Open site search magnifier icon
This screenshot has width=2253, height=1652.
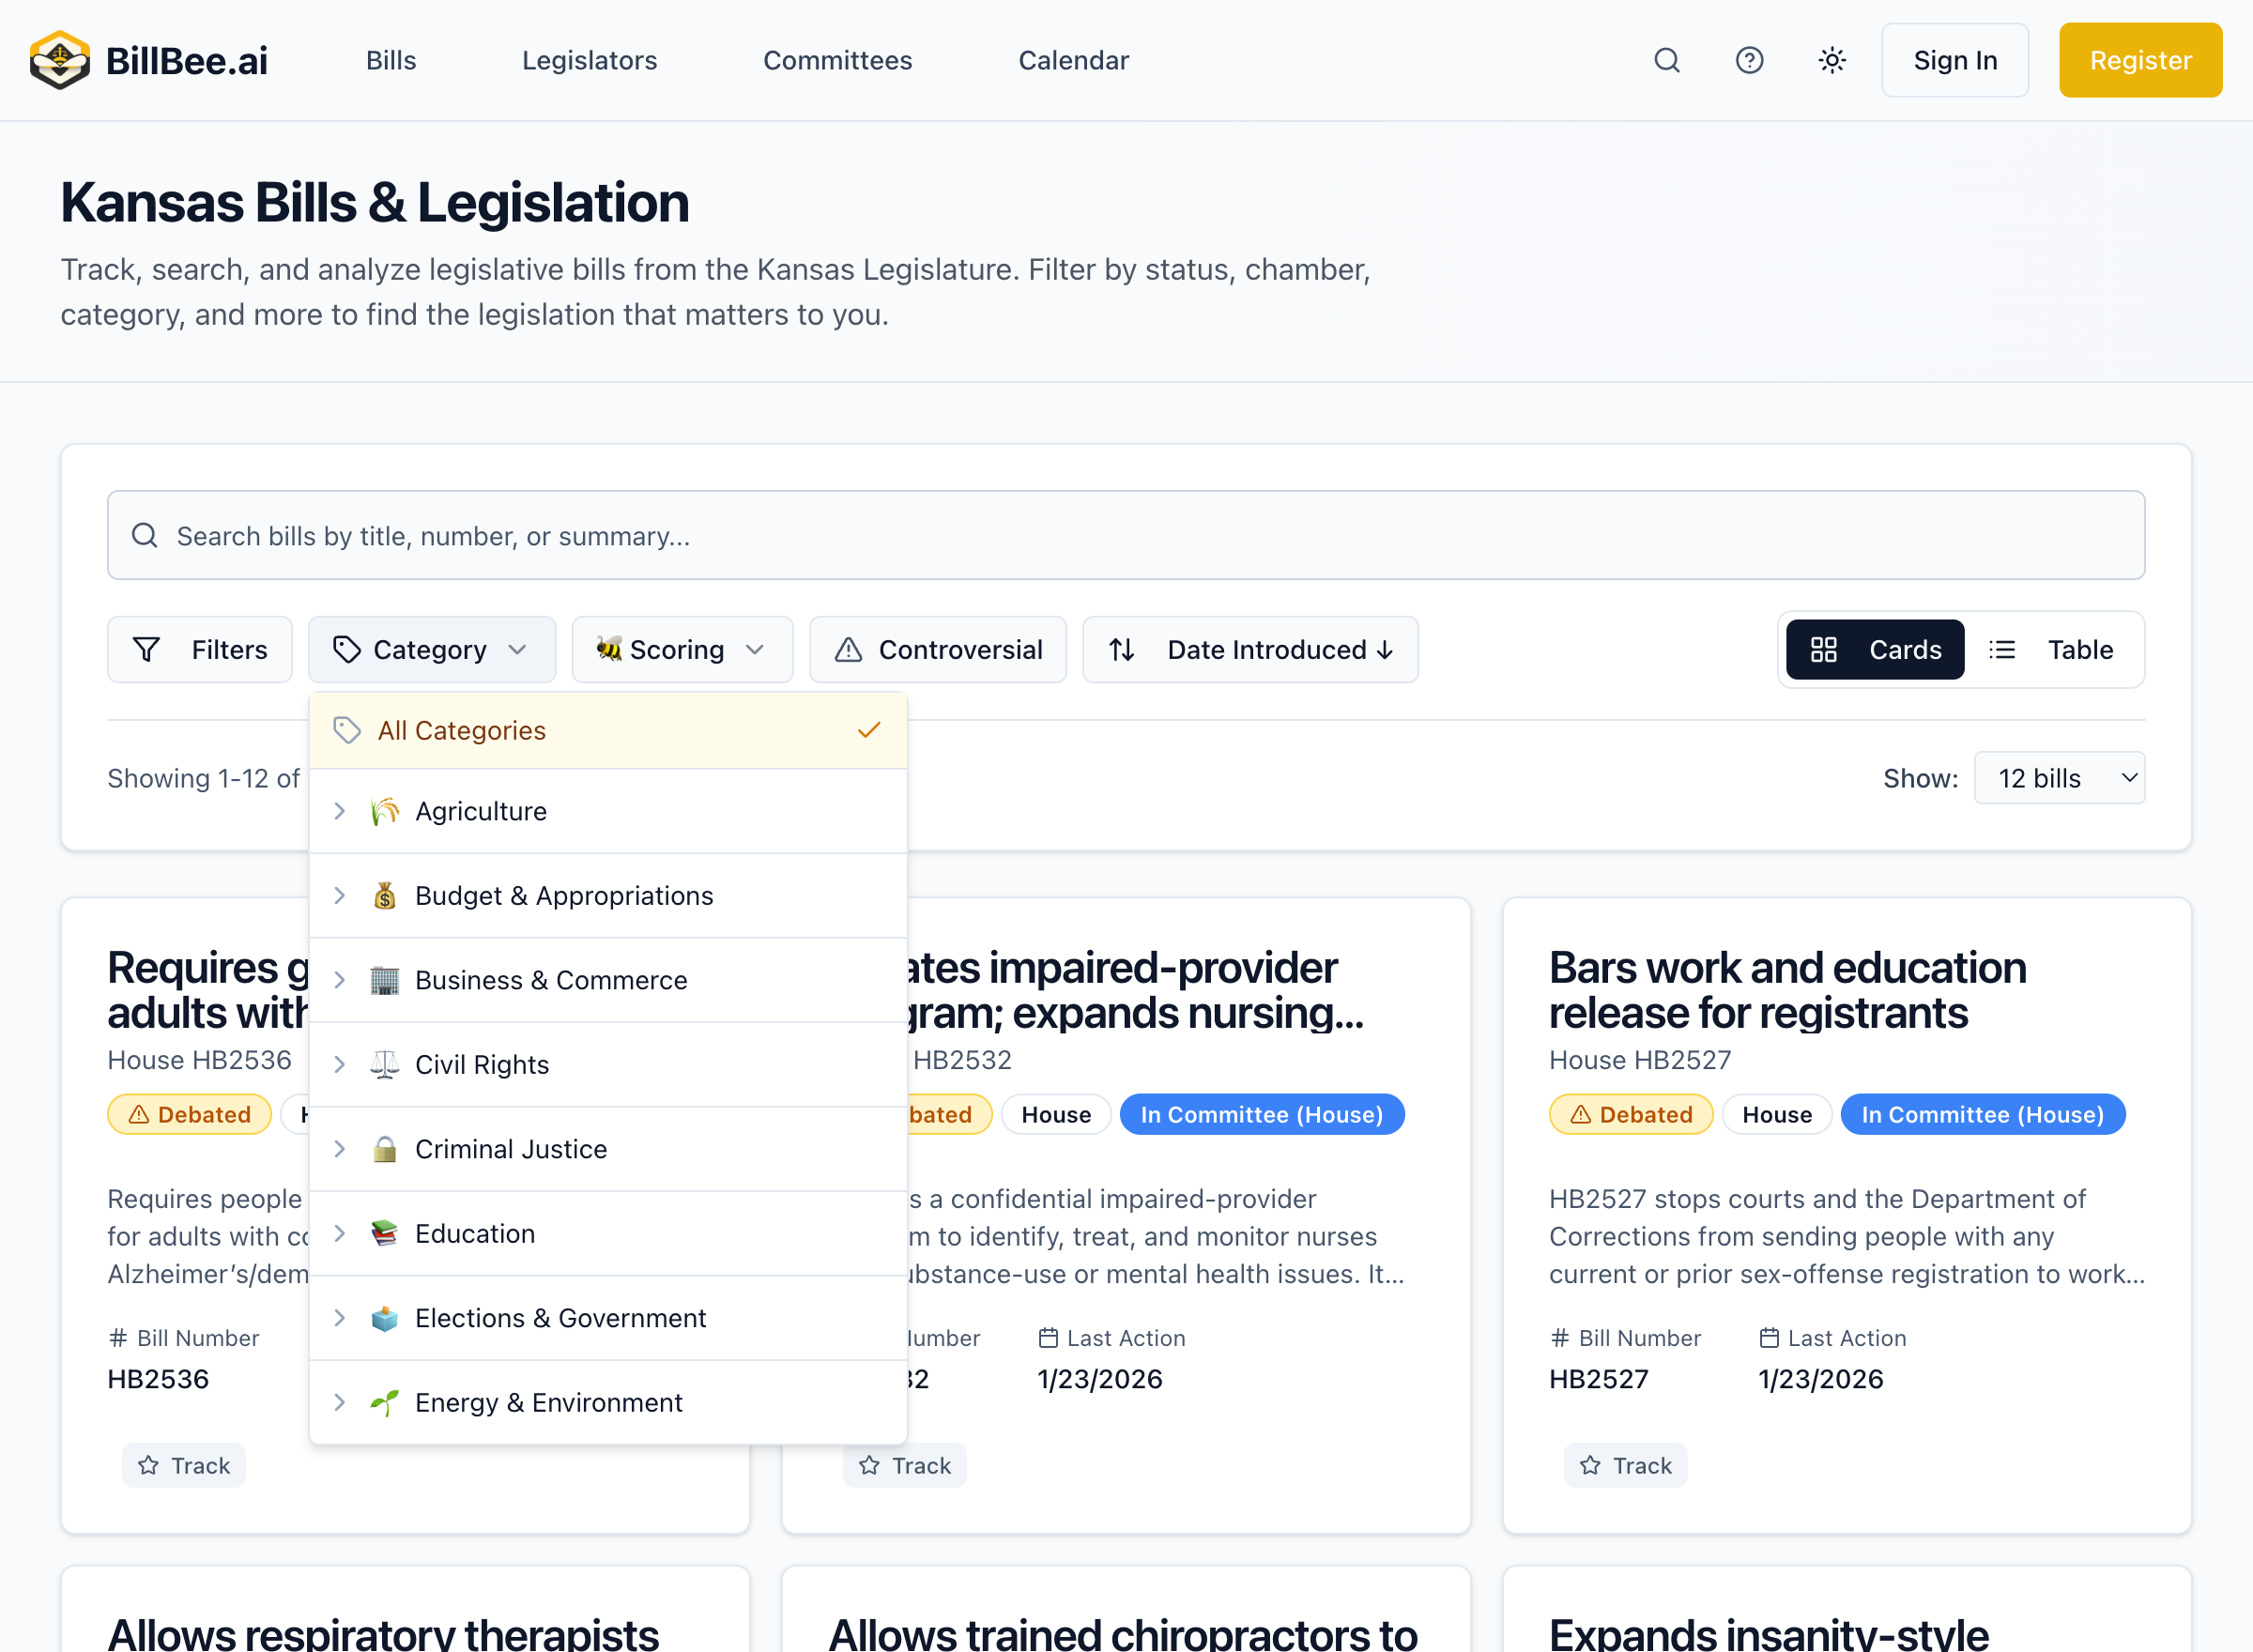pyautogui.click(x=1666, y=60)
